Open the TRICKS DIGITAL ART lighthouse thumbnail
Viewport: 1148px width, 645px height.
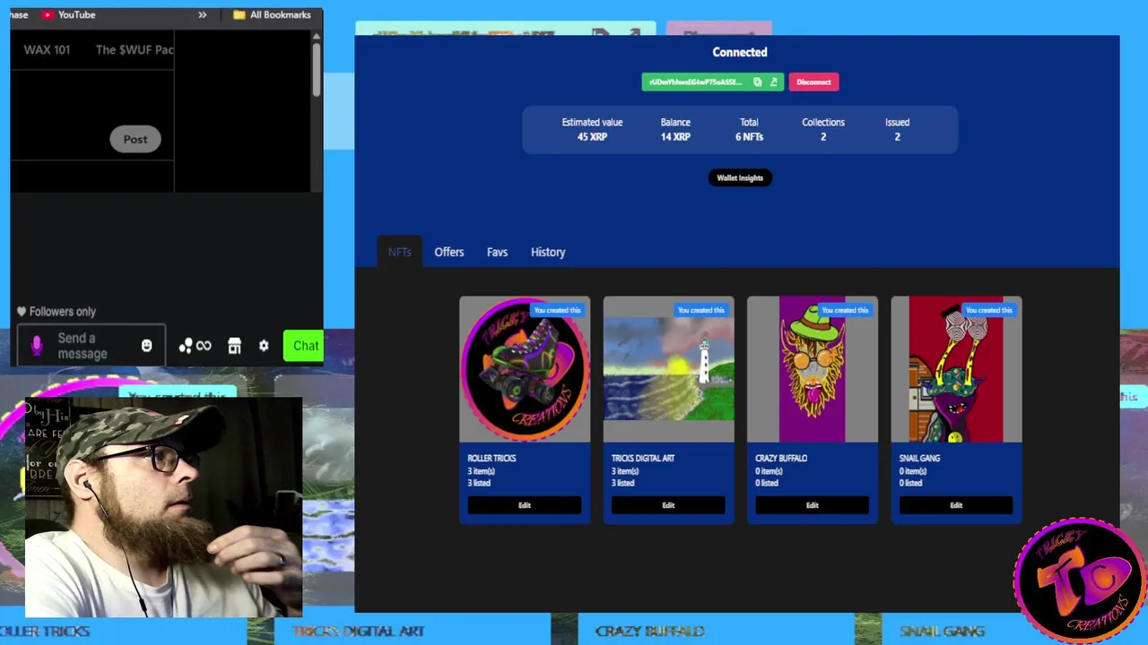pyautogui.click(x=668, y=369)
